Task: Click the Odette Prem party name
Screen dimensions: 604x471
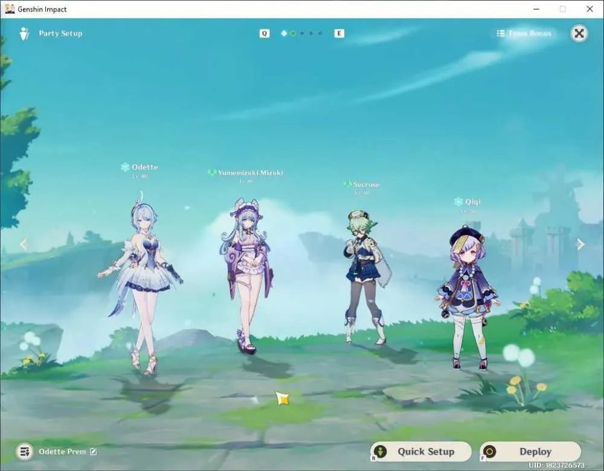Action: click(x=62, y=451)
